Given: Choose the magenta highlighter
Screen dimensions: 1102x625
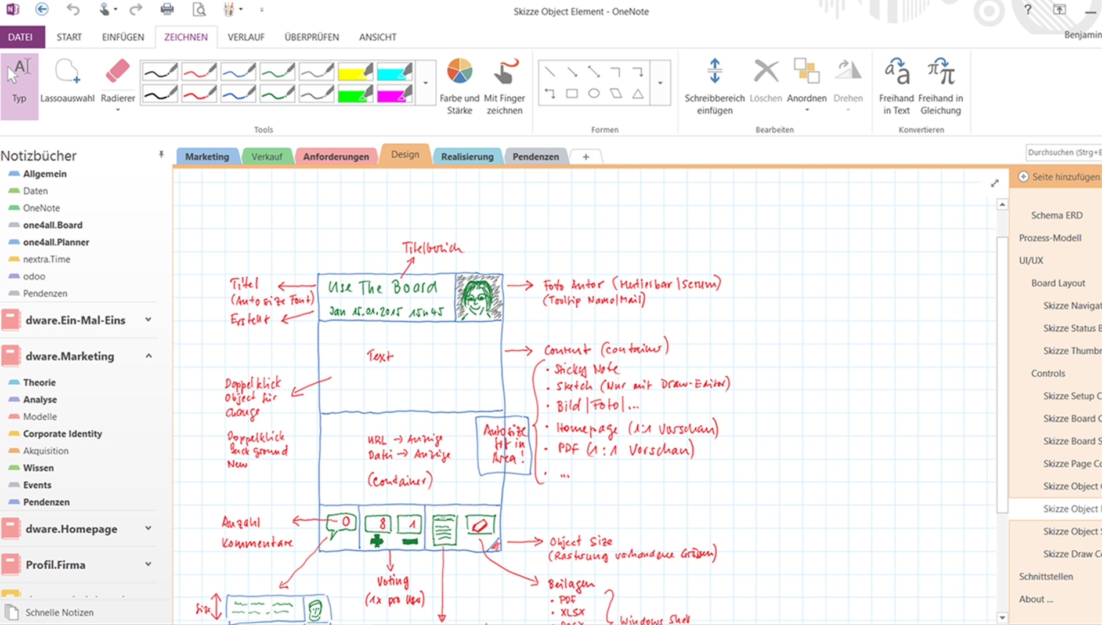Looking at the screenshot, I should click(395, 93).
